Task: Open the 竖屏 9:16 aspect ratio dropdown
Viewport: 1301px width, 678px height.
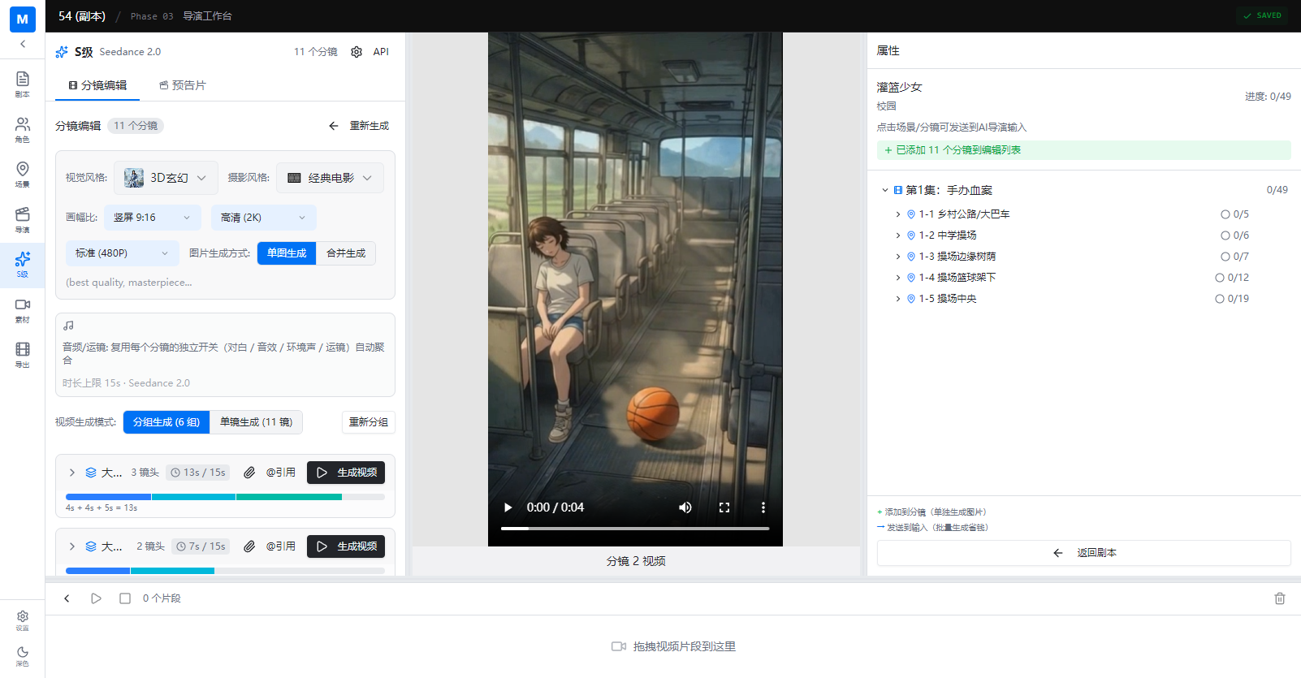Action: coord(153,218)
